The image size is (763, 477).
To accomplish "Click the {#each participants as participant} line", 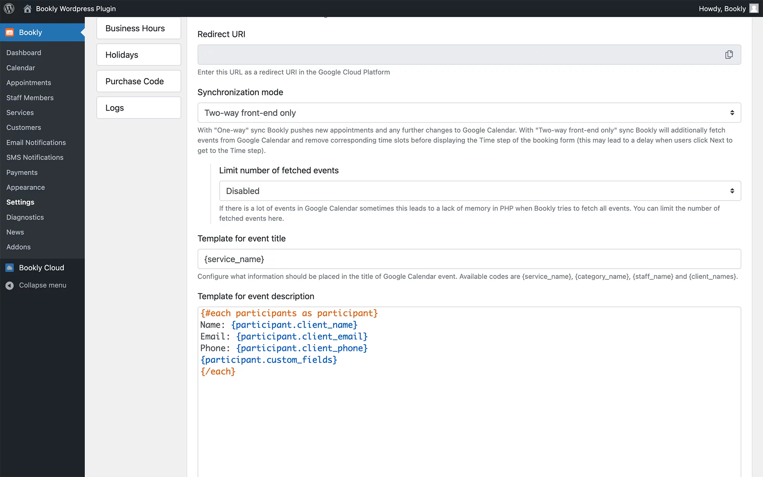I will tap(289, 313).
